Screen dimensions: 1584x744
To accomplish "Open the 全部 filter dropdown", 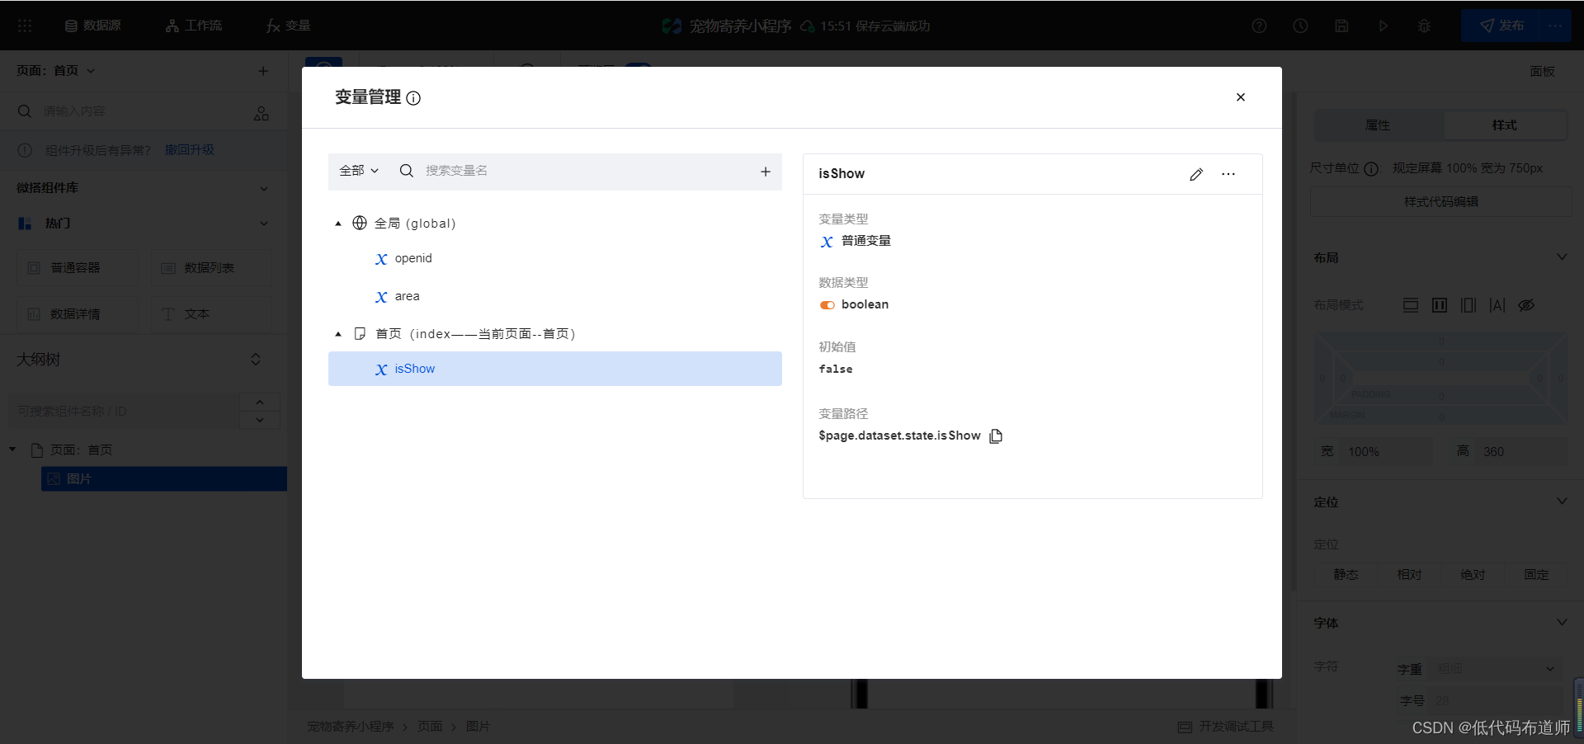I will click(x=359, y=171).
